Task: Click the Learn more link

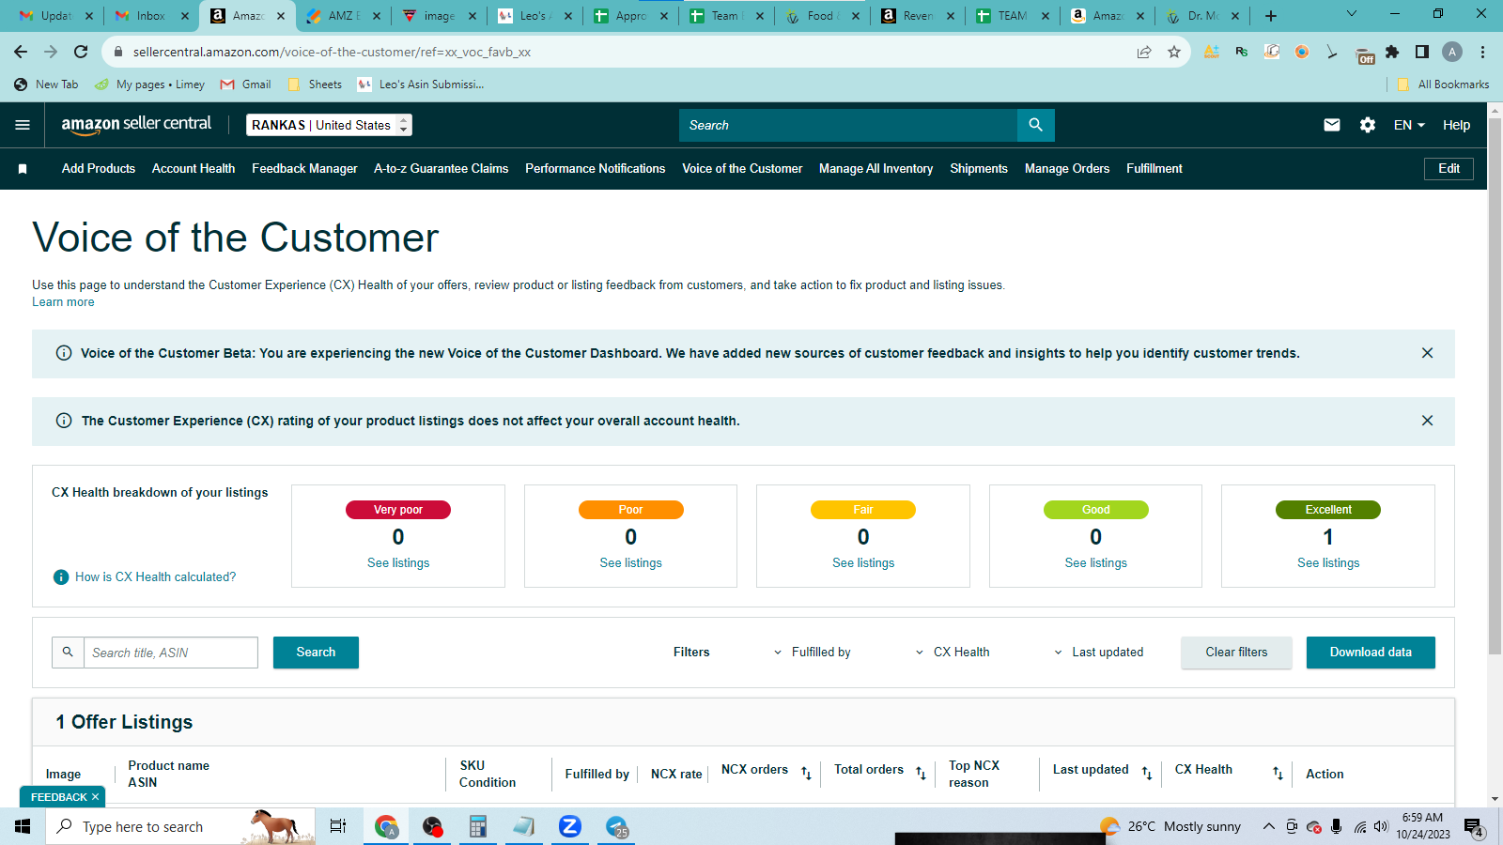Action: 63,302
